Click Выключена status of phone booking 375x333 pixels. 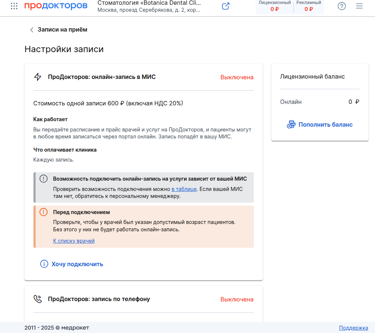pyautogui.click(x=237, y=299)
